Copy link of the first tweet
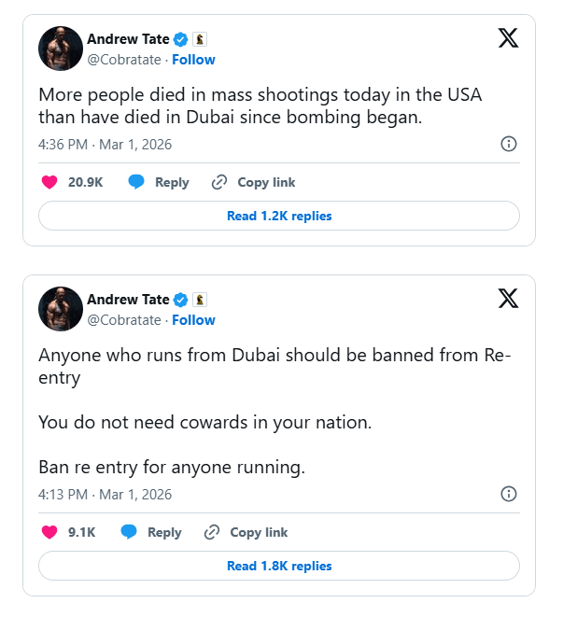This screenshot has width=563, height=617. click(x=253, y=182)
